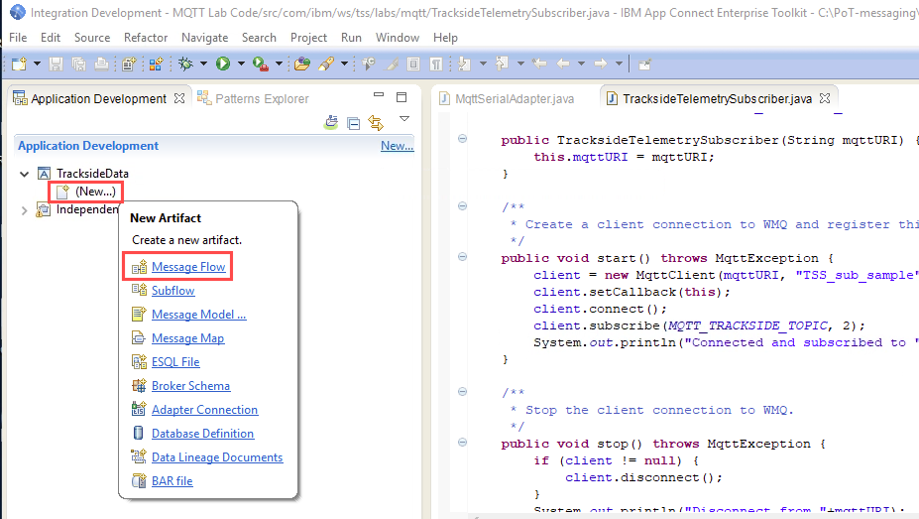Click the BAR file link
919x519 pixels.
172,481
